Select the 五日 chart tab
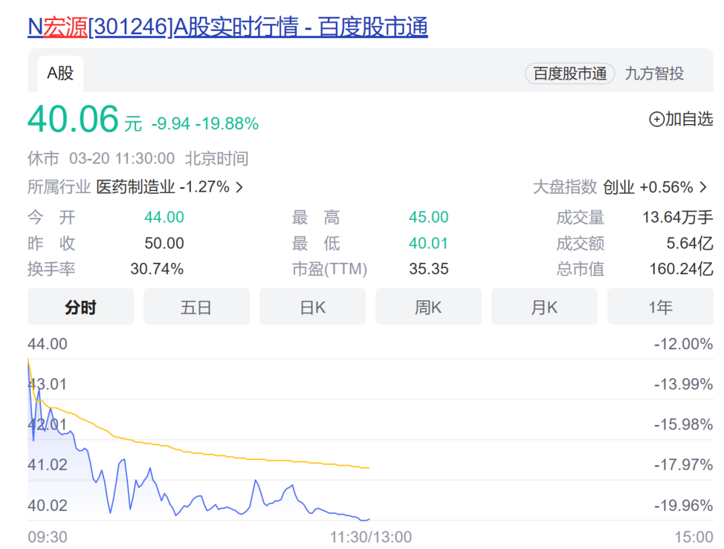 (x=196, y=306)
